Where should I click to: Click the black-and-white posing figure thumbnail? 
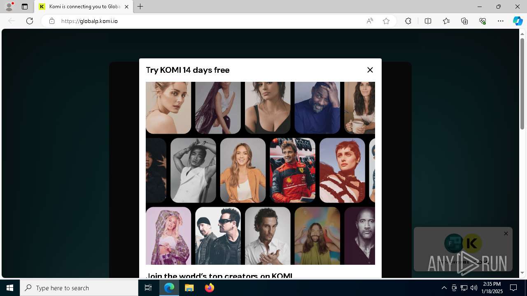tap(193, 170)
